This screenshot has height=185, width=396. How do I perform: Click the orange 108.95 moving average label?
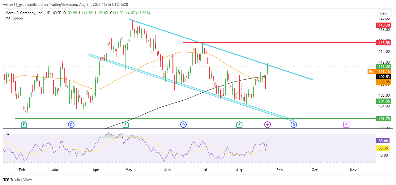coord(383,82)
